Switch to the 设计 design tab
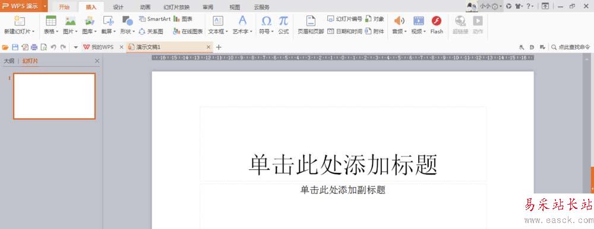 [118, 7]
